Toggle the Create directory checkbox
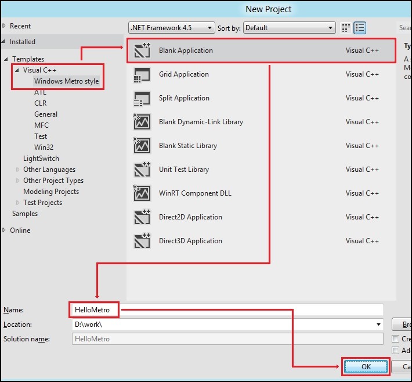This screenshot has height=382, width=412. [x=396, y=339]
